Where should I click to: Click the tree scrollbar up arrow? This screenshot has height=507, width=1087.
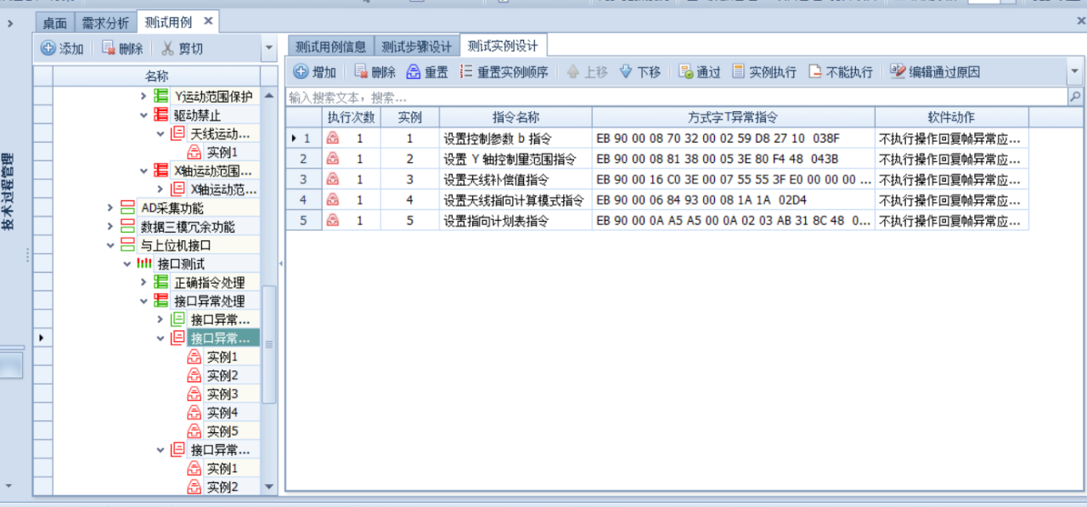(269, 95)
